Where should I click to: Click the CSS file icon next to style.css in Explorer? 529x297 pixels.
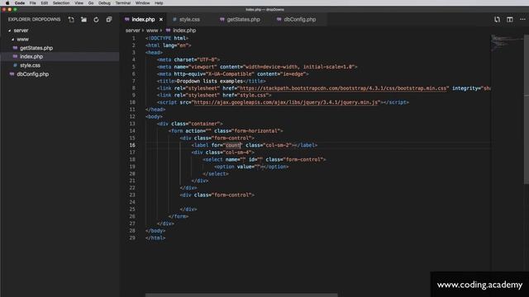[15, 65]
